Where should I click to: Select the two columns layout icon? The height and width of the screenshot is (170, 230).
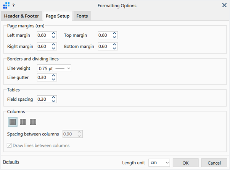23,122
